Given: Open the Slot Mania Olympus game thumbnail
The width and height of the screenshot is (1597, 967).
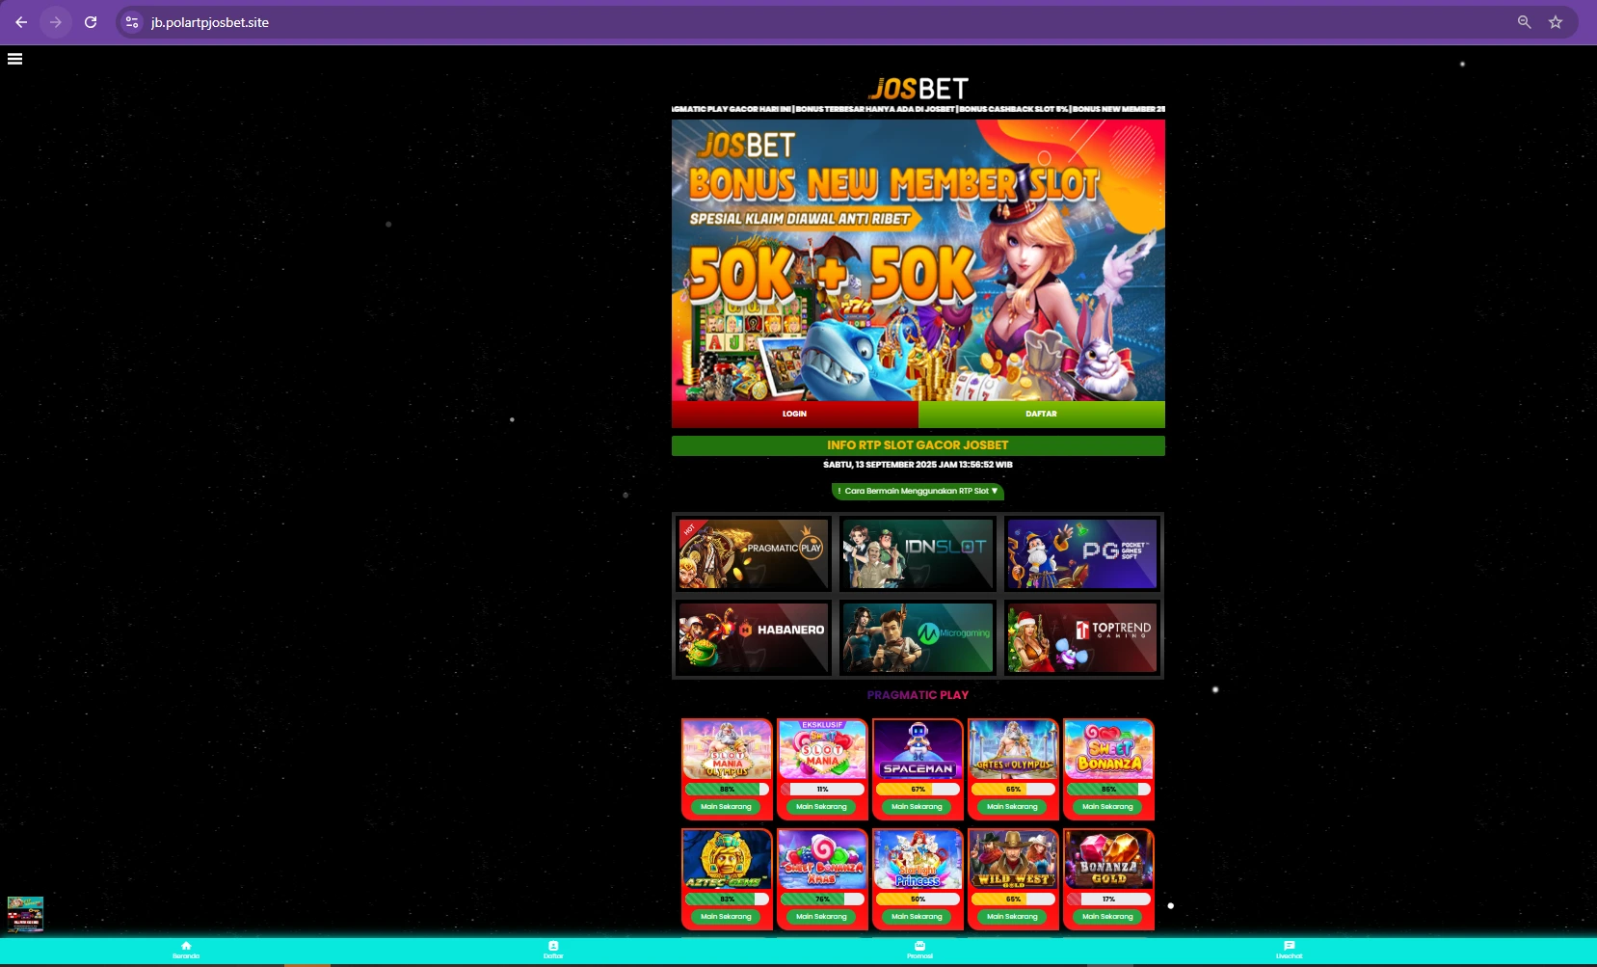Looking at the screenshot, I should click(727, 749).
